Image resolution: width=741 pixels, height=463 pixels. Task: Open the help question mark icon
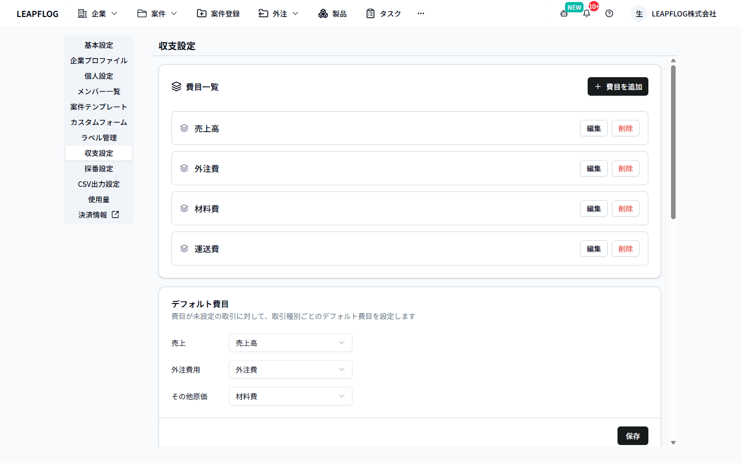coord(609,14)
